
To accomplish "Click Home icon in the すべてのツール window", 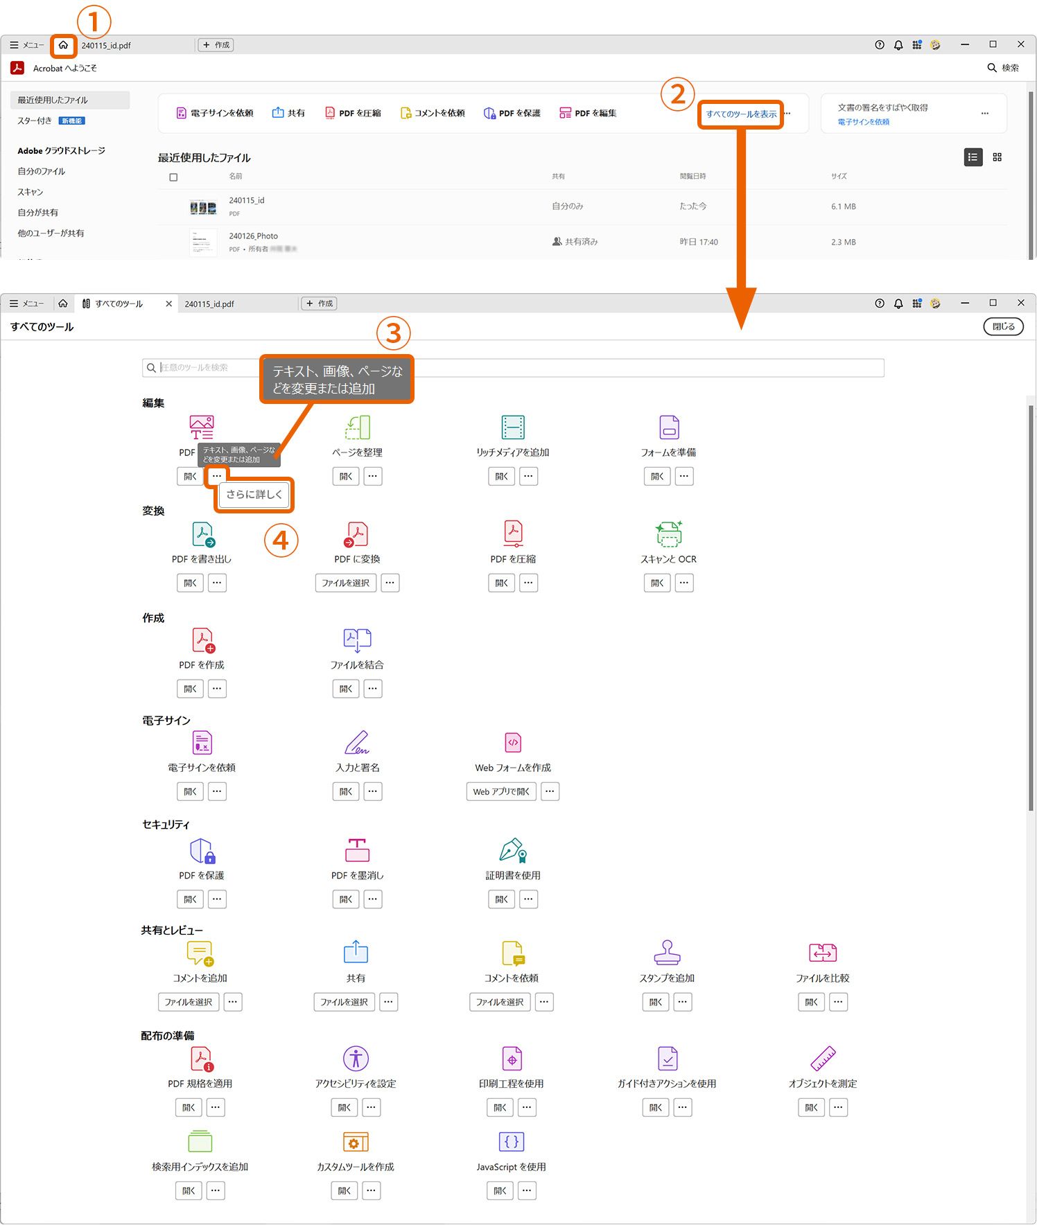I will 63,303.
